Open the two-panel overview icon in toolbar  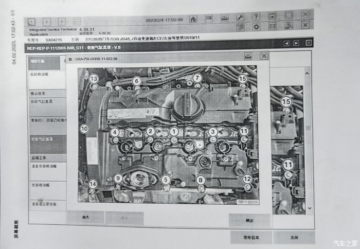click(x=209, y=19)
